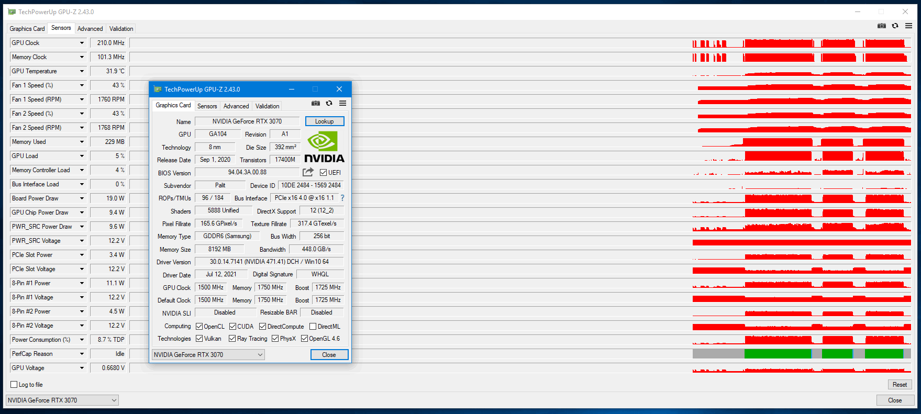Open the GPU Temperature sensor dropdown arrow
Viewport: 921px width, 414px height.
[82, 71]
